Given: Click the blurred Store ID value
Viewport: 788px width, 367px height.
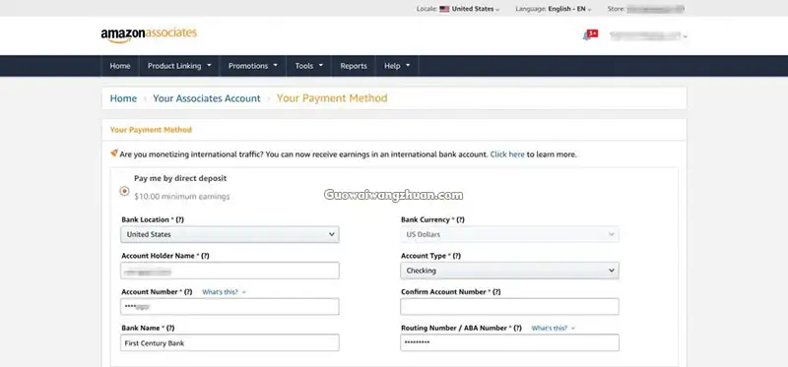Looking at the screenshot, I should point(656,9).
